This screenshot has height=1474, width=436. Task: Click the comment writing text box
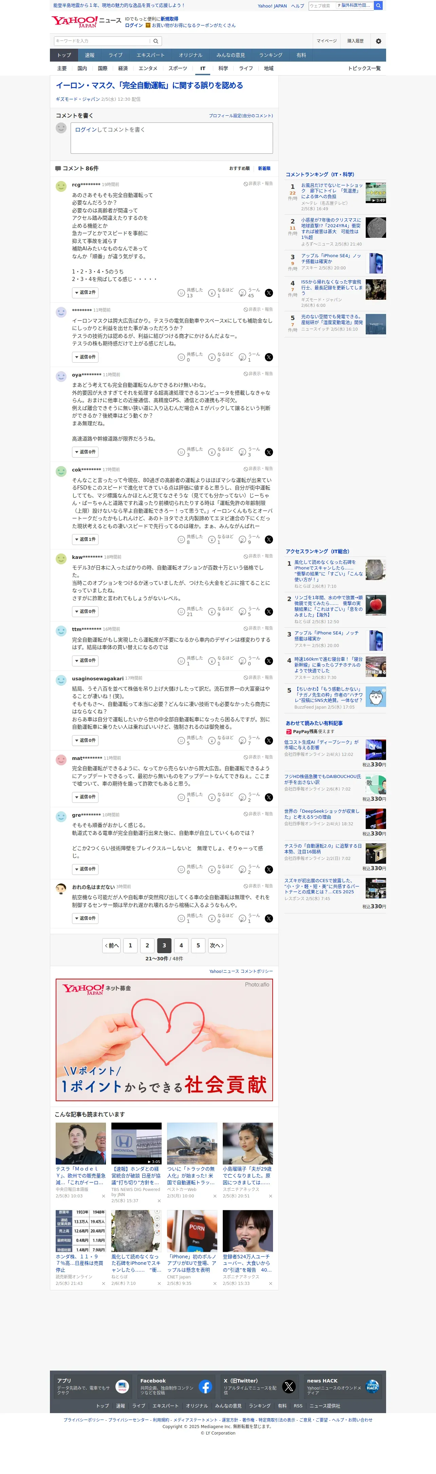point(171,138)
